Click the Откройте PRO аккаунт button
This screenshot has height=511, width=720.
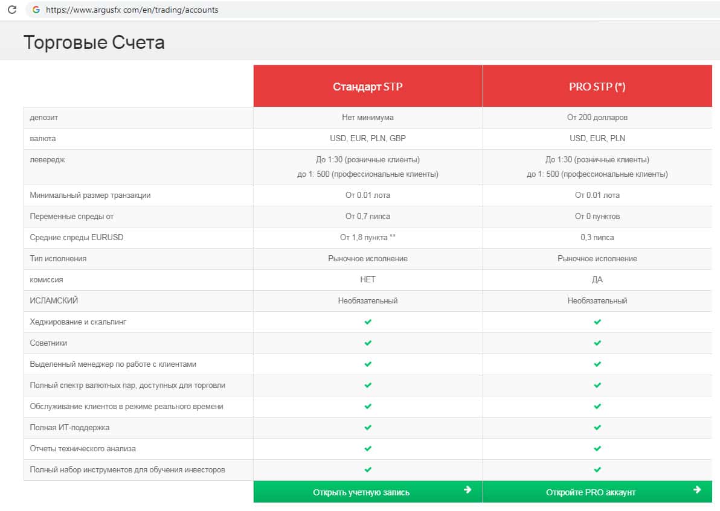pyautogui.click(x=591, y=492)
